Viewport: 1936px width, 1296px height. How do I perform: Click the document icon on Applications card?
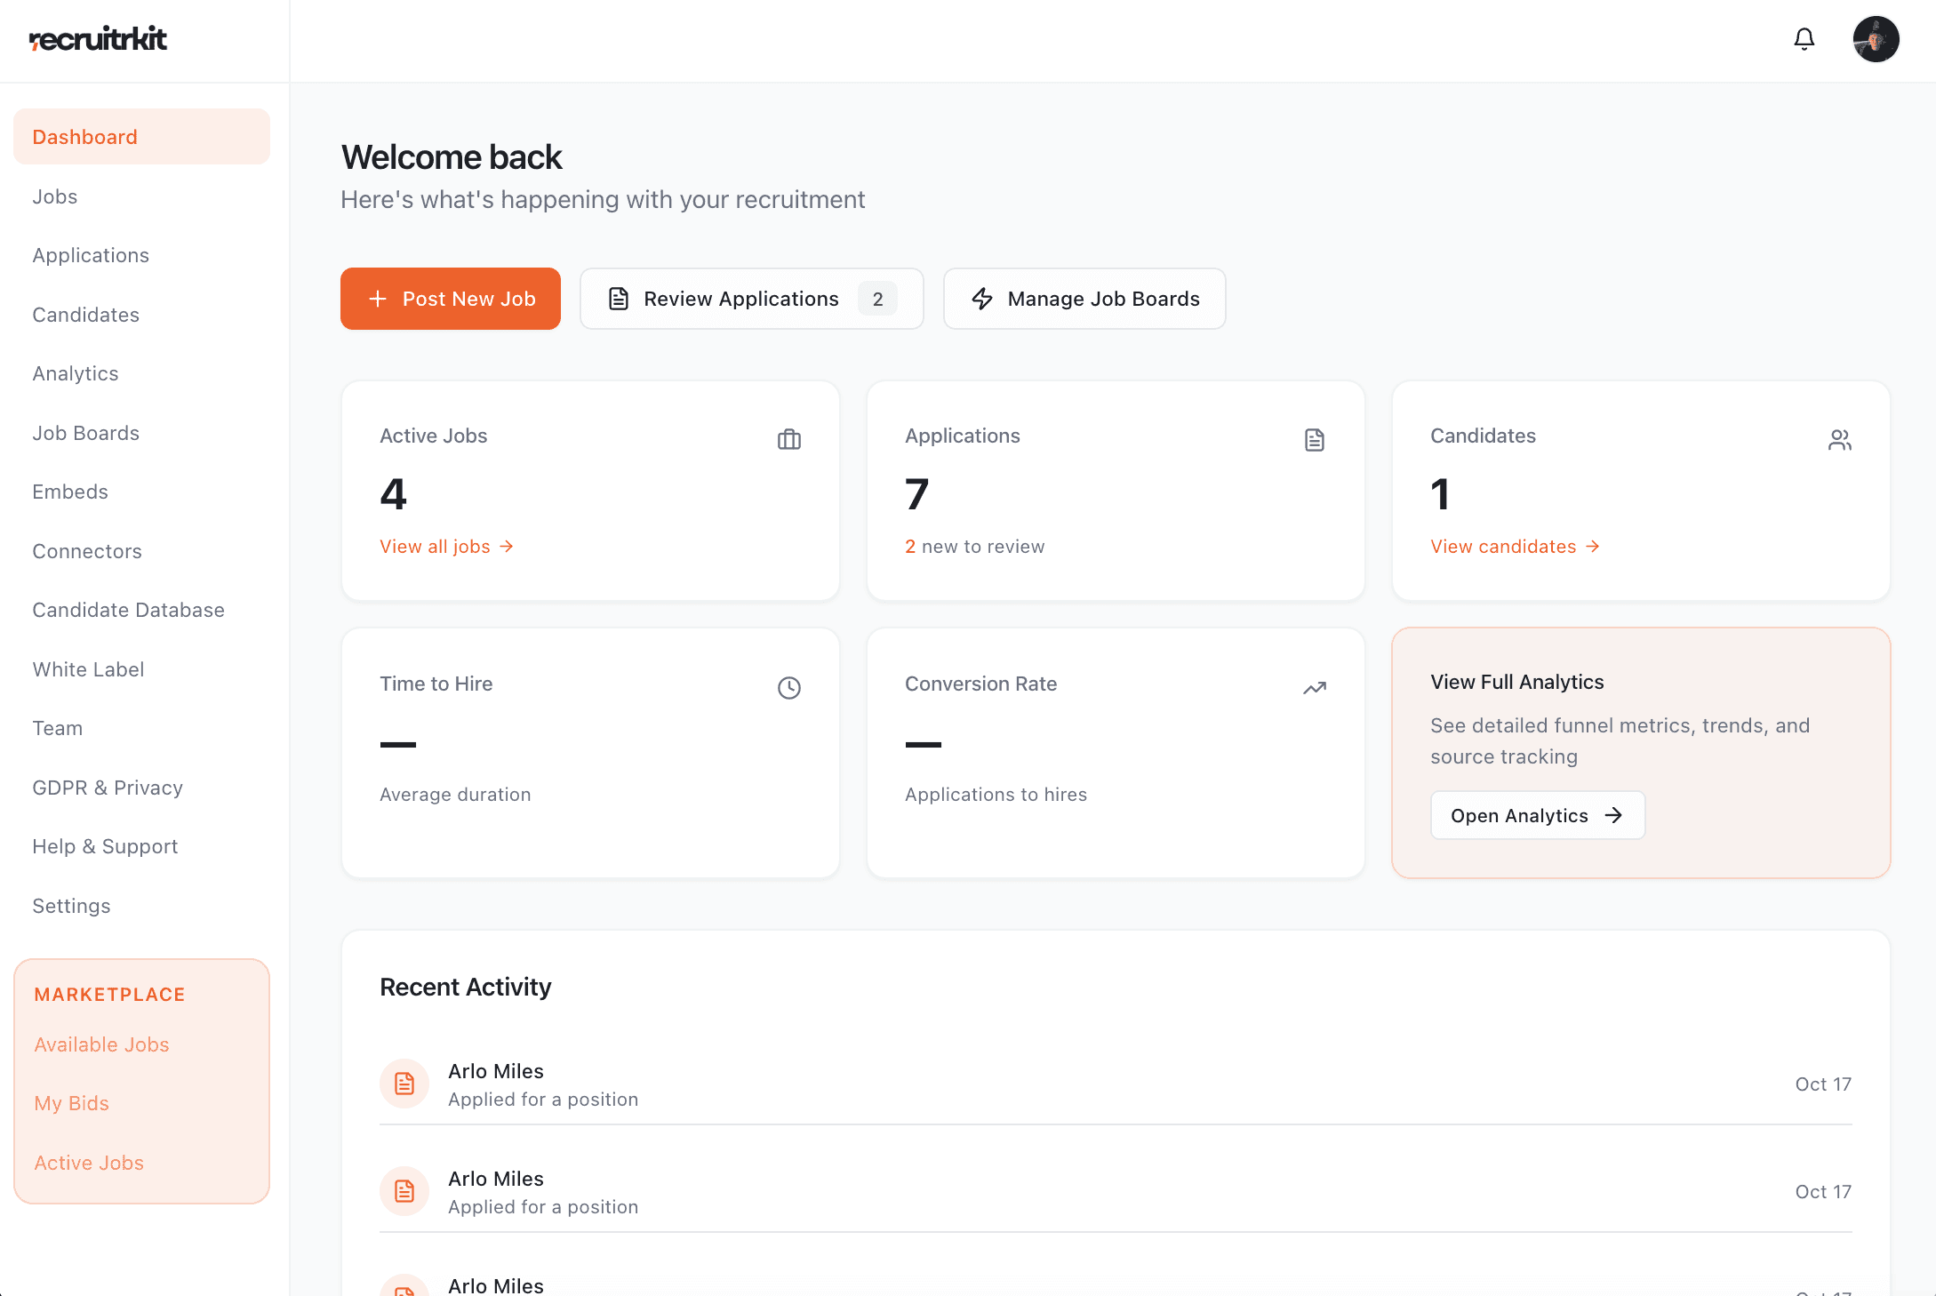[1314, 439]
